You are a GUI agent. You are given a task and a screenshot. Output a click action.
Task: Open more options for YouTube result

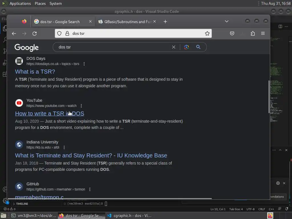coord(81,106)
